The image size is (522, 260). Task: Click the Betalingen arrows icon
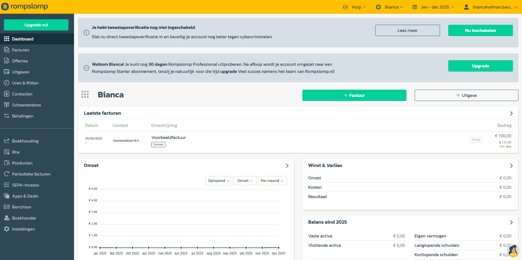click(x=7, y=116)
